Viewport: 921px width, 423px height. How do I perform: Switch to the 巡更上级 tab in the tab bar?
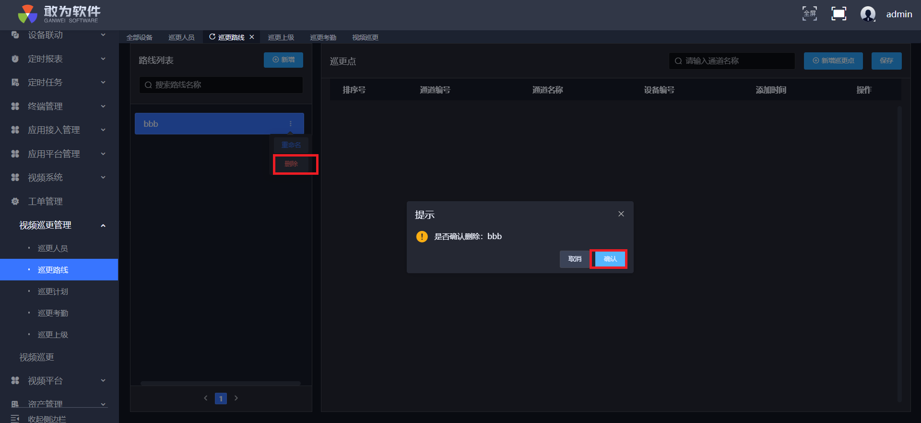[x=281, y=37]
